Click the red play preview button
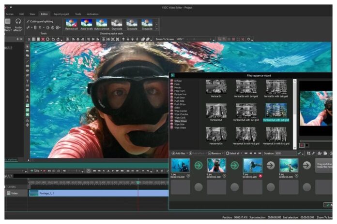This screenshot has height=224, width=337. [45, 171]
